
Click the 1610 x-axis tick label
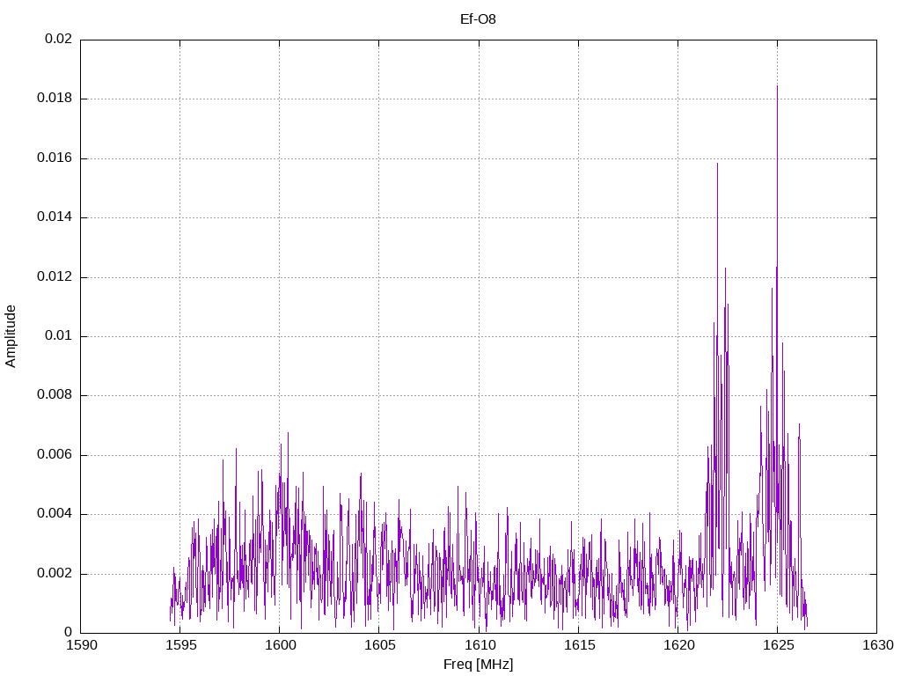coord(480,645)
